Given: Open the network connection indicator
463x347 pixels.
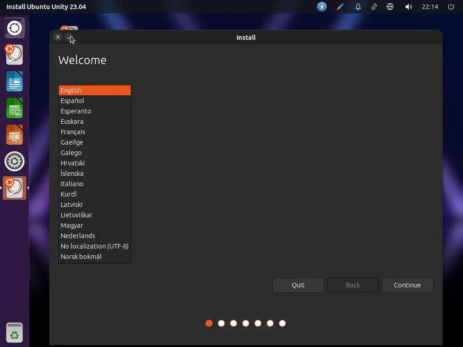Looking at the screenshot, I should (x=374, y=6).
